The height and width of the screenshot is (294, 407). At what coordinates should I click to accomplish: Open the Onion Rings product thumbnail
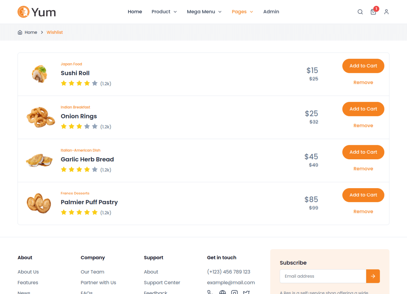click(40, 117)
